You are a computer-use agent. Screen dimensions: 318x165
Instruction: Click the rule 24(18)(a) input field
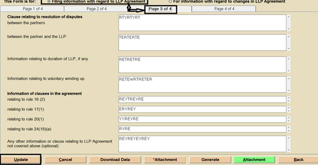pos(202,129)
